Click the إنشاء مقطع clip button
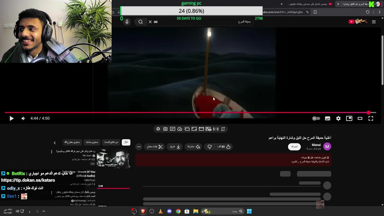 pyautogui.click(x=155, y=147)
